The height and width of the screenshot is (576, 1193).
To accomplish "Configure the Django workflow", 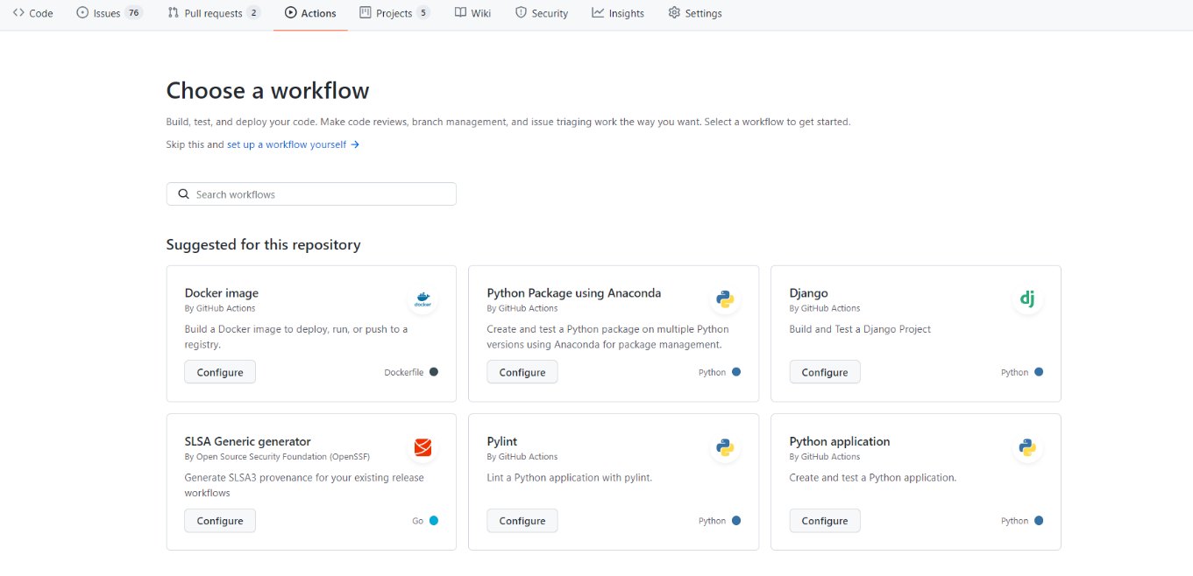I will tap(825, 372).
